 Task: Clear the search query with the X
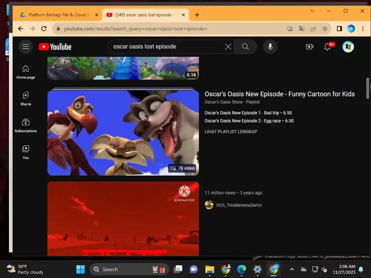pos(228,47)
